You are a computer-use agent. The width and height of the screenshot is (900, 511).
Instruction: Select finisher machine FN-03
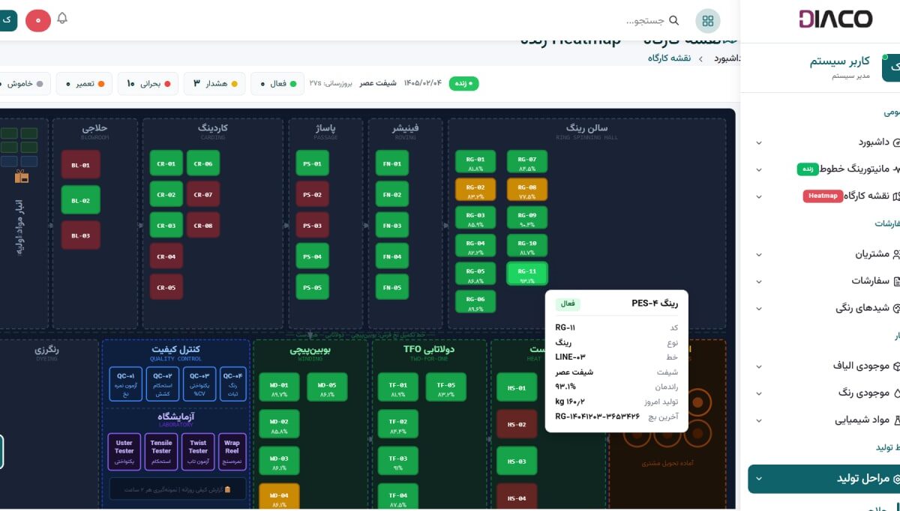[392, 226]
